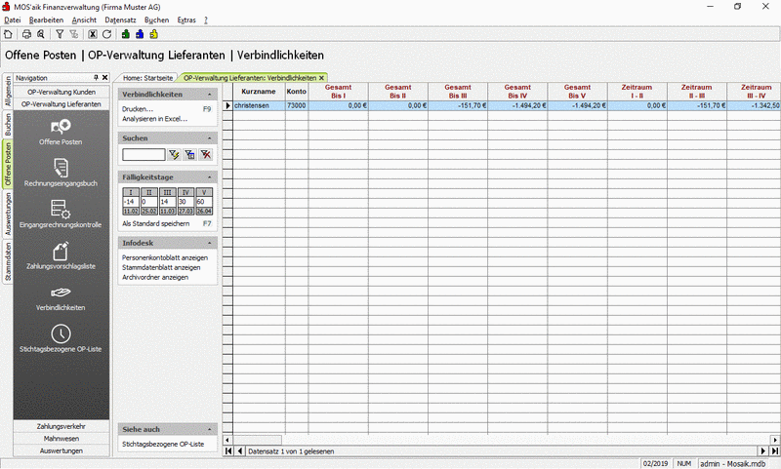Click Analysieren in Excel... link

154,119
